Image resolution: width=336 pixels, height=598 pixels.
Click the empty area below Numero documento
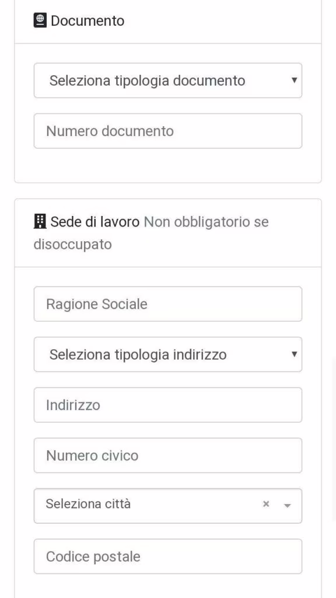tap(168, 165)
